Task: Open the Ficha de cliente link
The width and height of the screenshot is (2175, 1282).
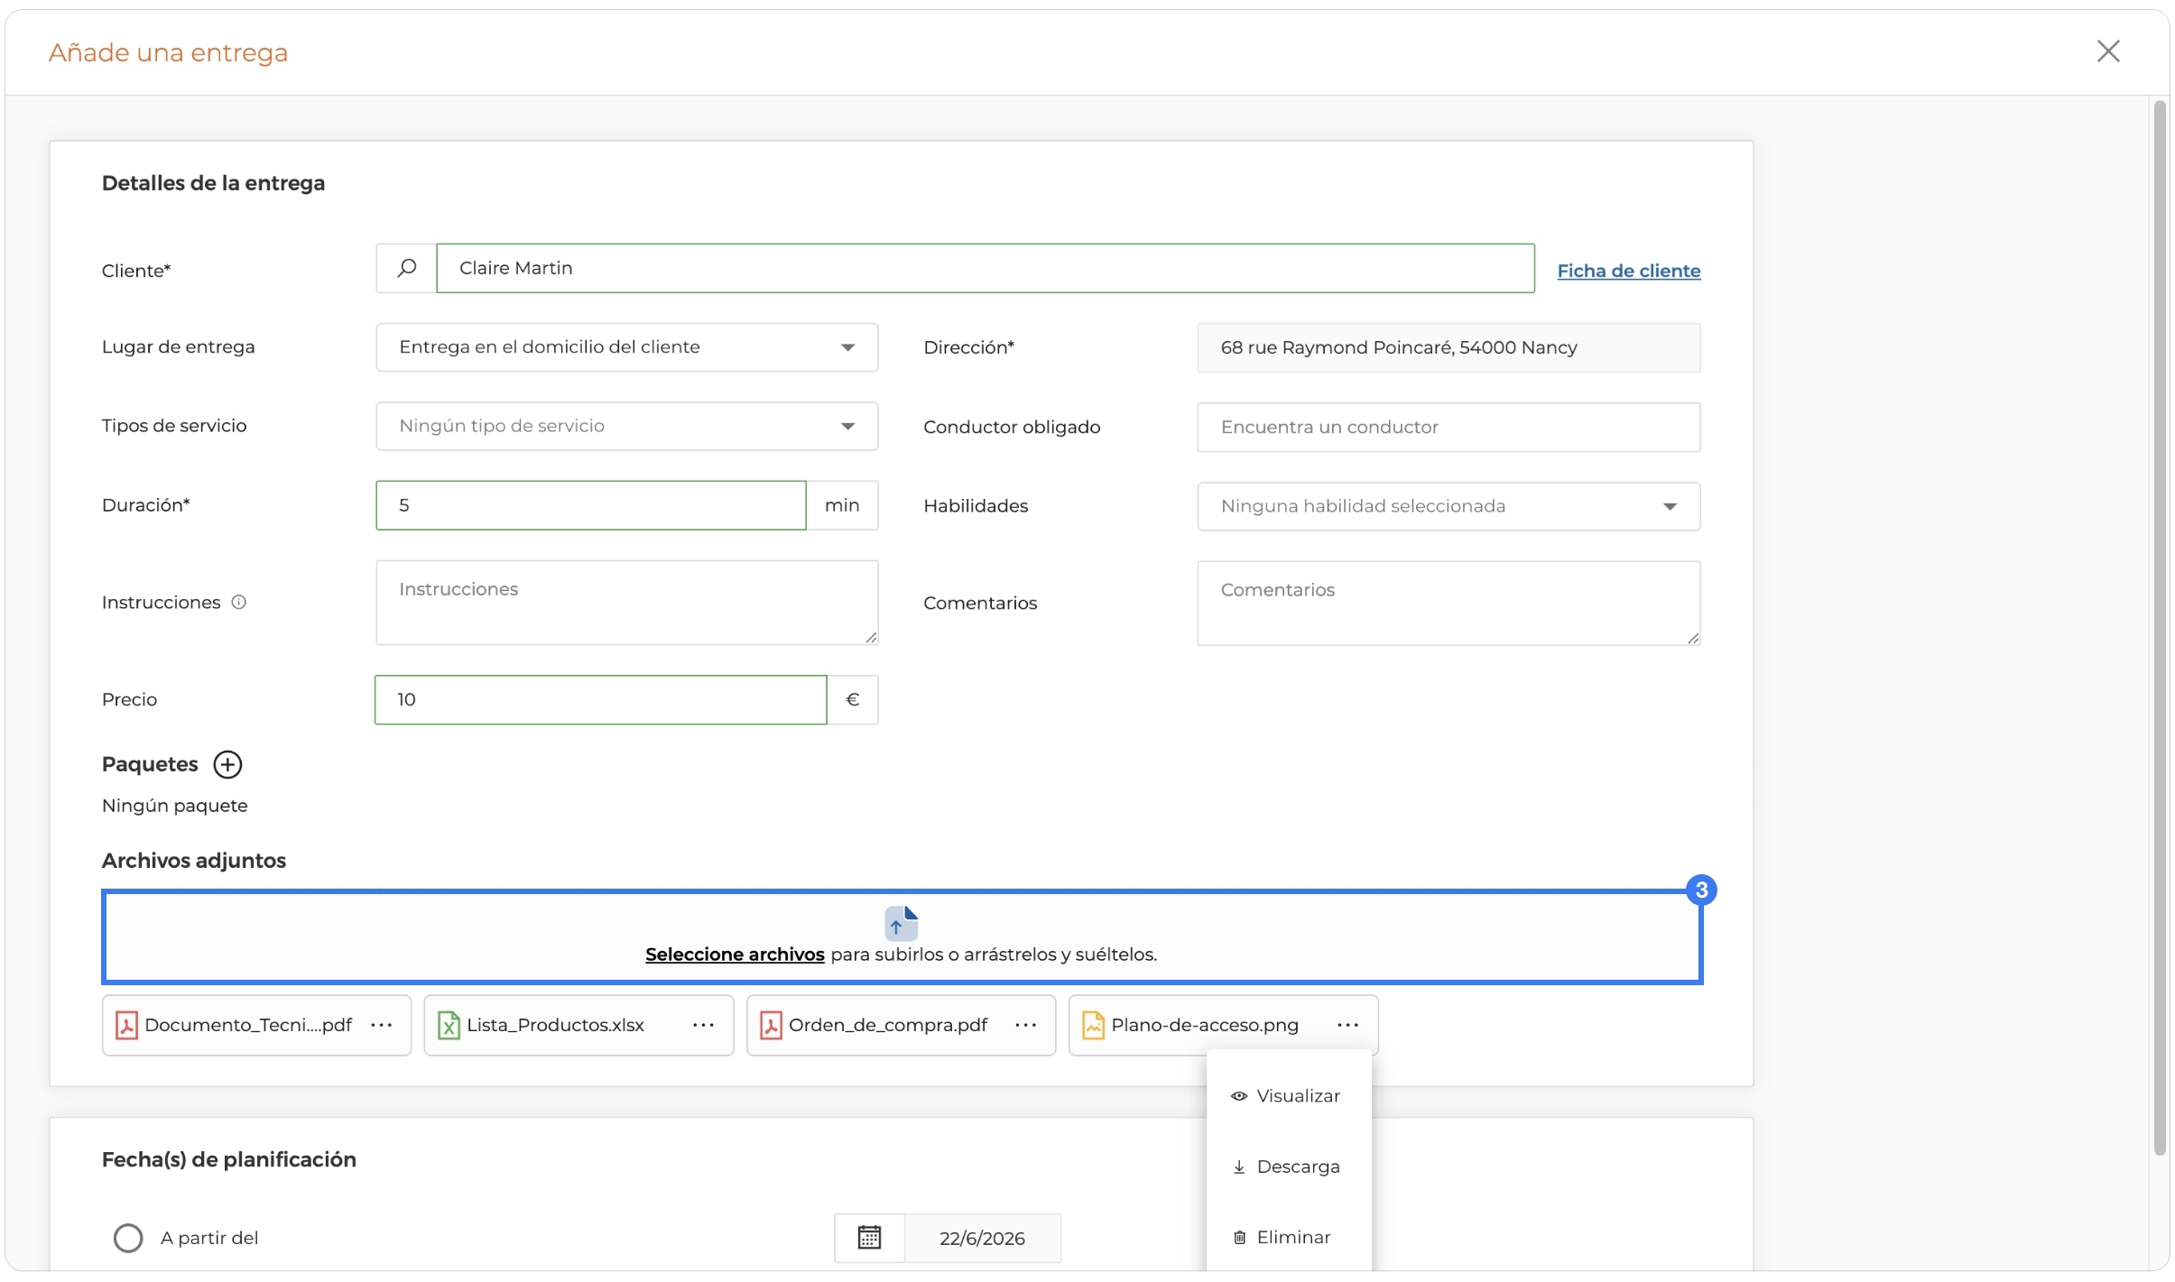Action: pos(1629,271)
